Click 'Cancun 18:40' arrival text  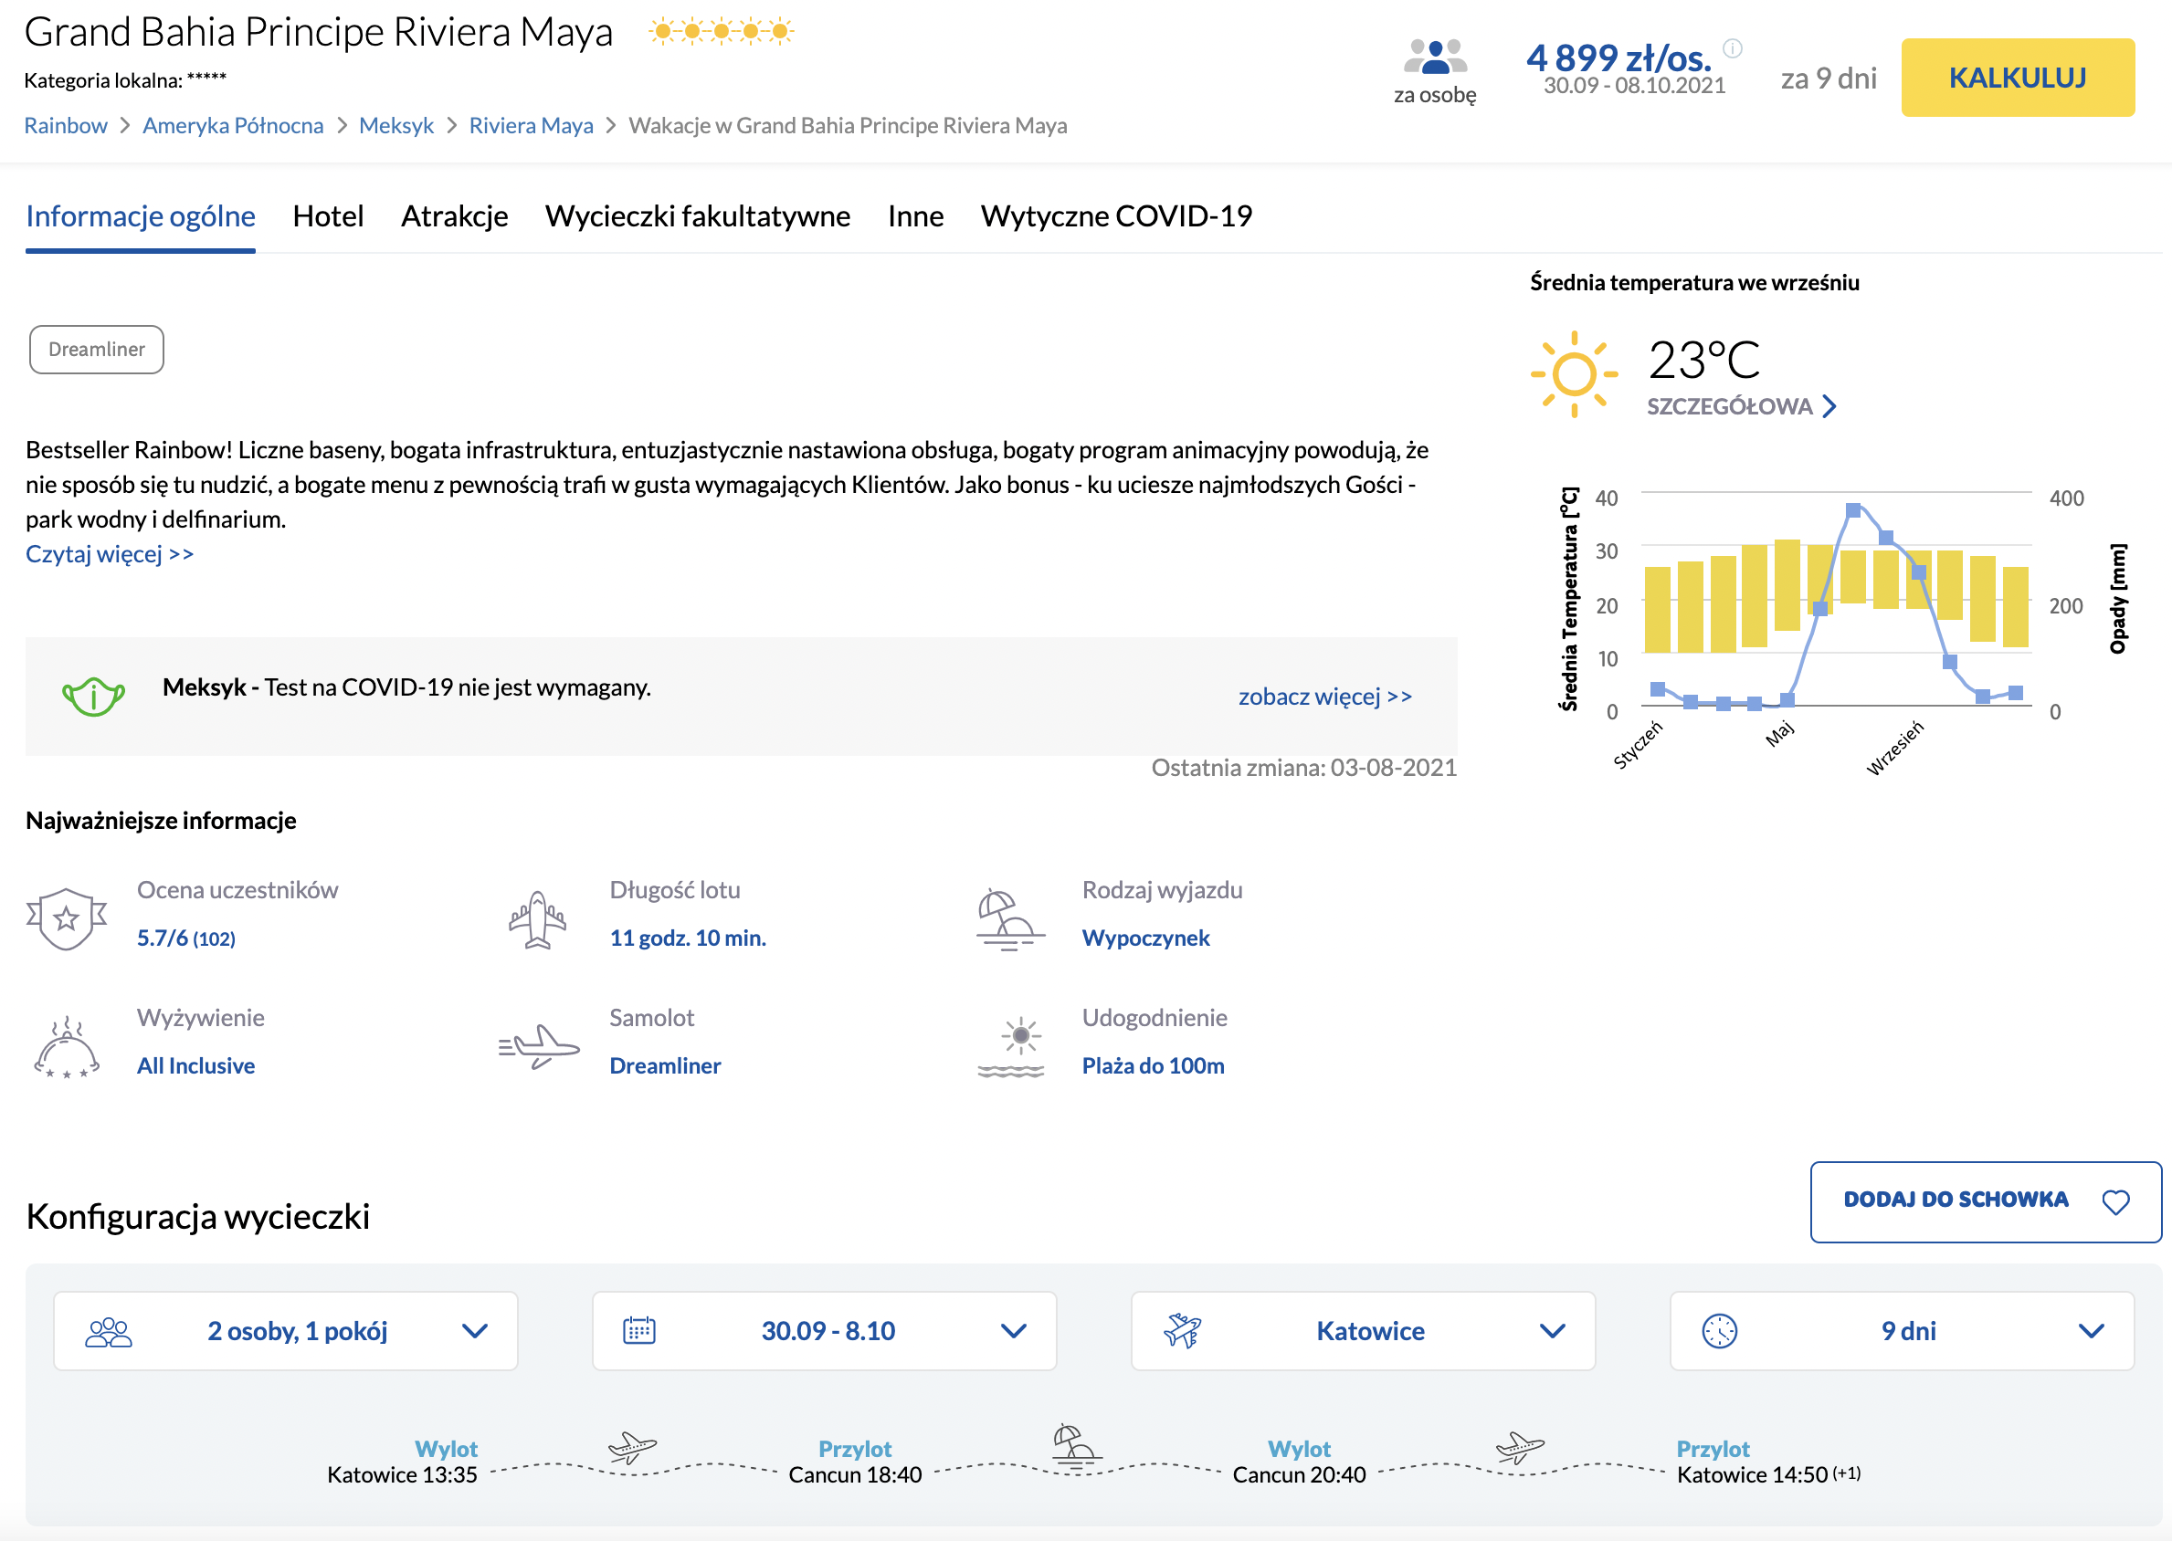pos(855,1474)
